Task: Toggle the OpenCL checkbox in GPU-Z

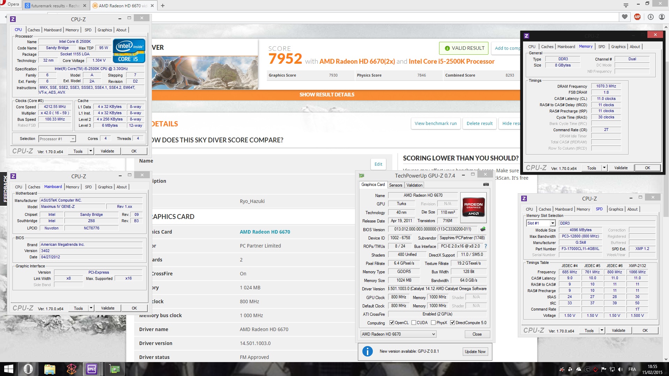Action: click(x=392, y=323)
